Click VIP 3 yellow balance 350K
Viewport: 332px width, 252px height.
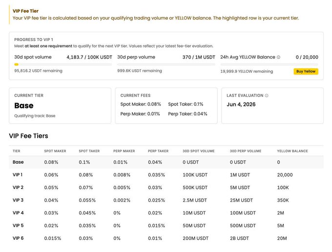(283, 200)
